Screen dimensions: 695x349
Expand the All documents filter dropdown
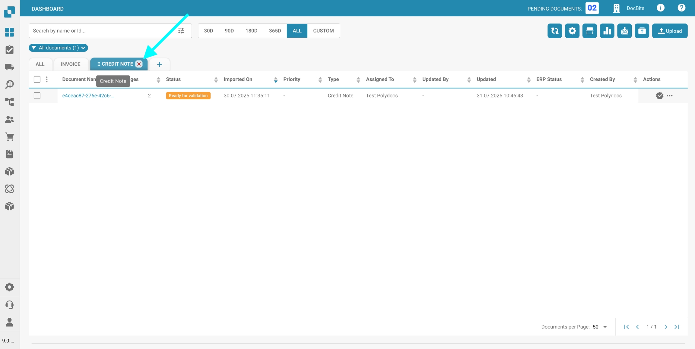point(58,48)
